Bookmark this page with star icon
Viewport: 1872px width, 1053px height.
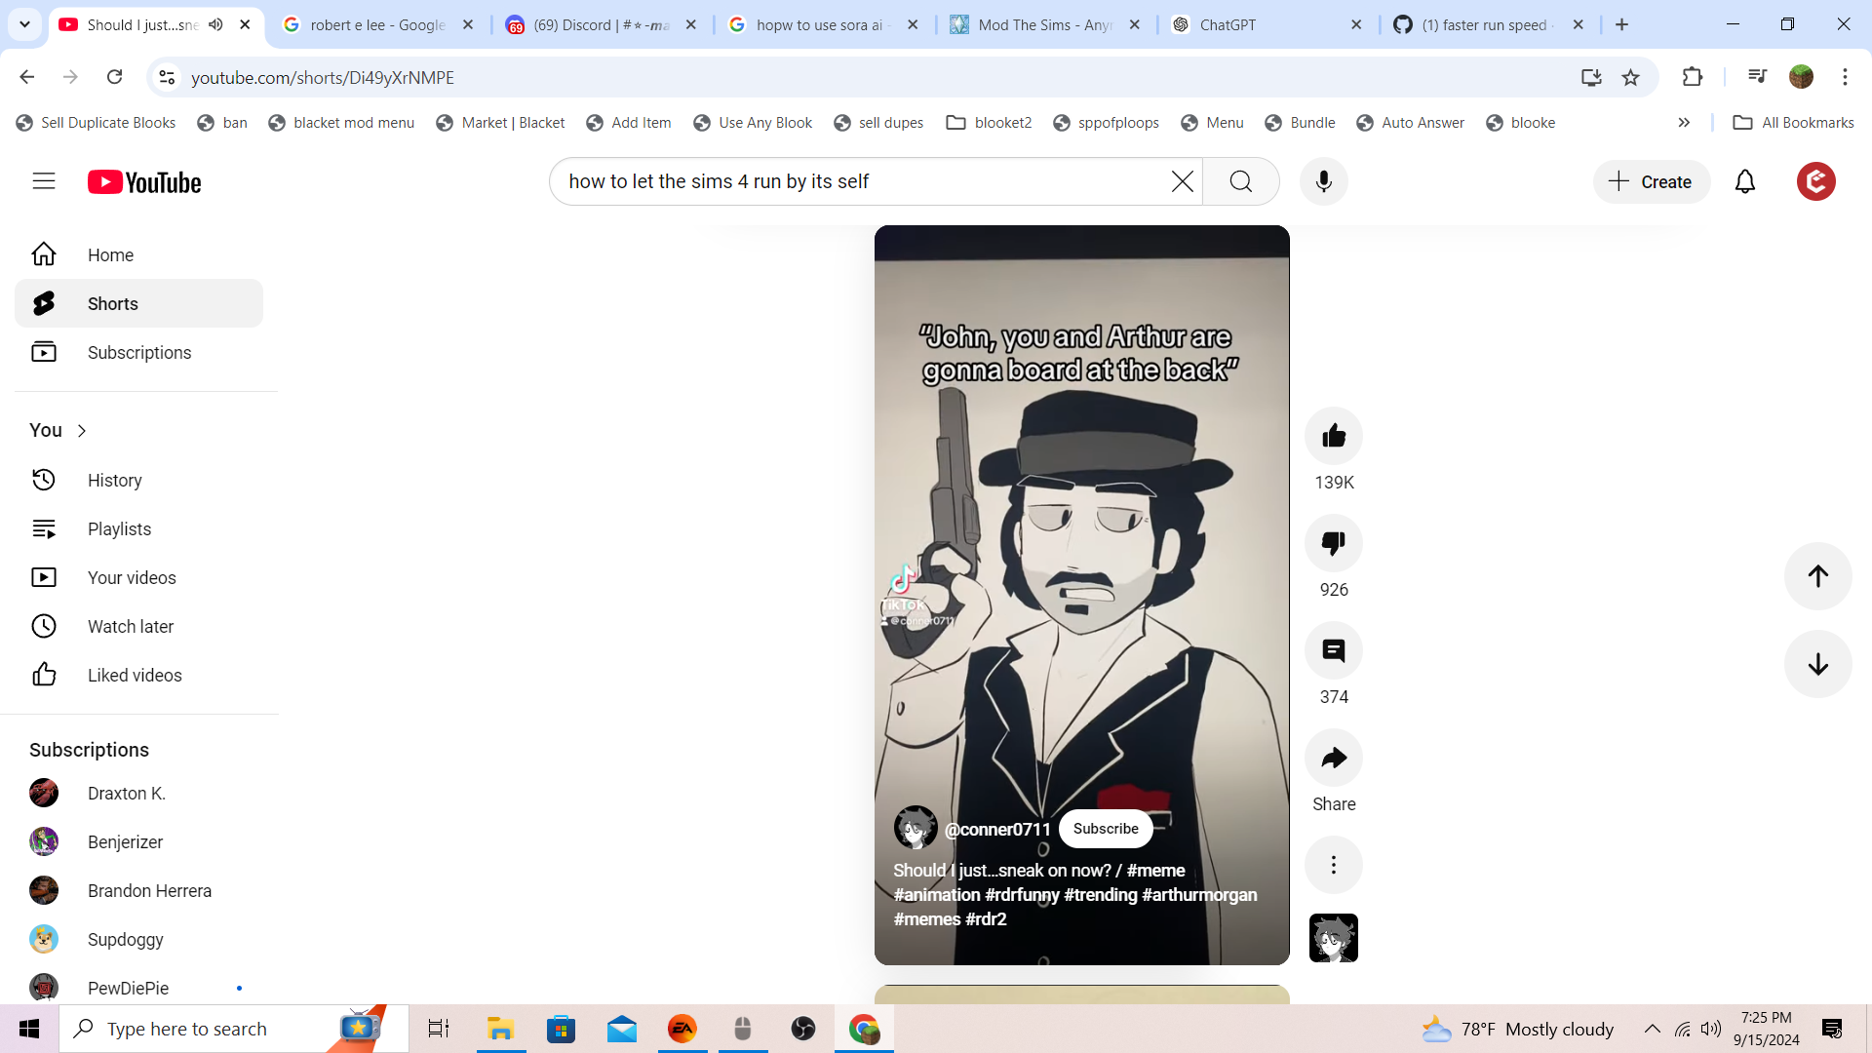pos(1630,77)
